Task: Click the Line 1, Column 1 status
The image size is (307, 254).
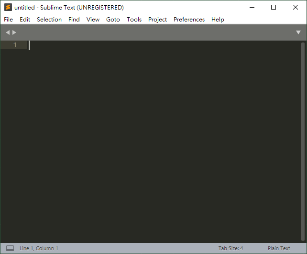Action: (39, 248)
